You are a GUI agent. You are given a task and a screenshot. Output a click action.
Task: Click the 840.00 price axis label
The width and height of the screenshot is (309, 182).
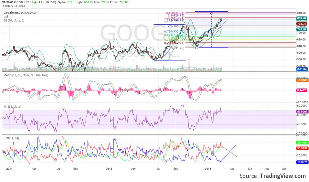click(x=301, y=13)
